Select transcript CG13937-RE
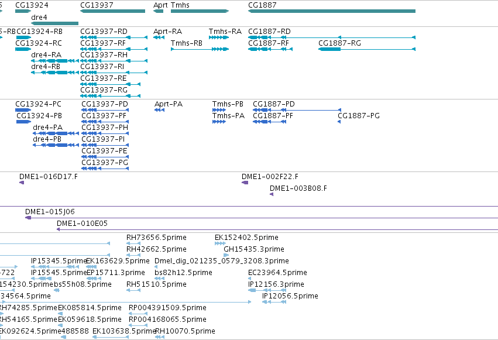 coord(110,84)
